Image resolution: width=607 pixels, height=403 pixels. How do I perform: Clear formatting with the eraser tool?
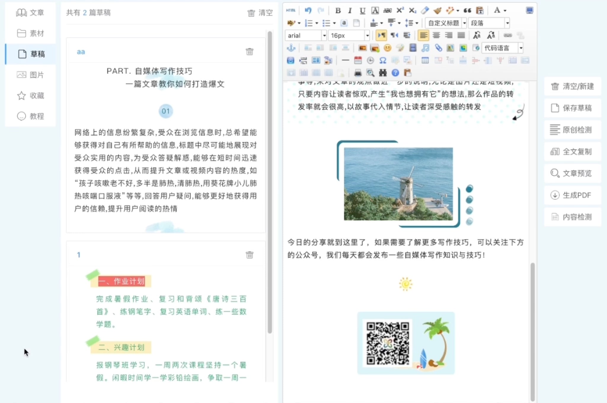425,10
